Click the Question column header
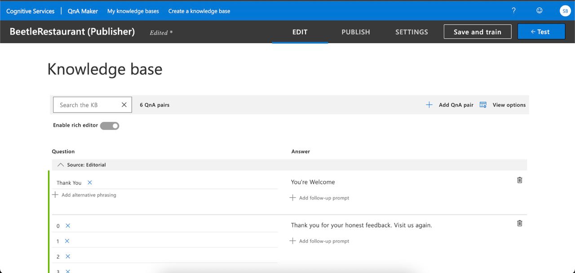Image resolution: width=575 pixels, height=273 pixels. click(63, 152)
